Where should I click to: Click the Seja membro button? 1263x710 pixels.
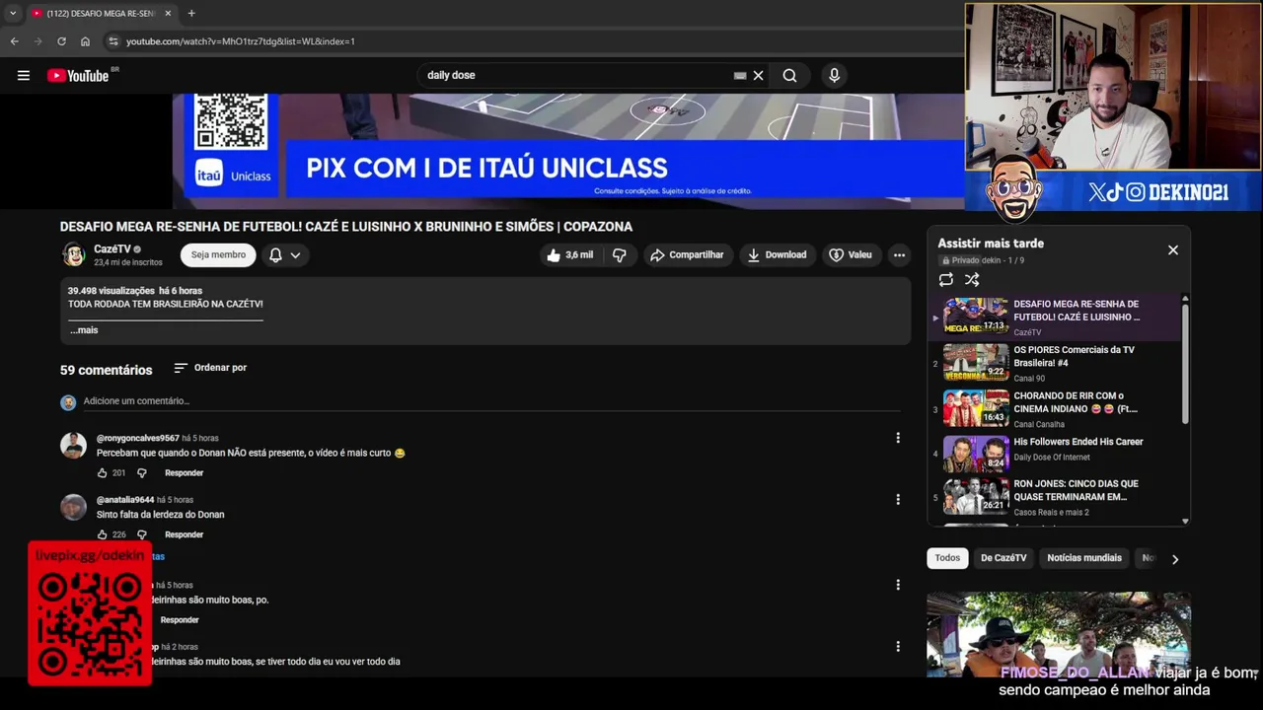coord(218,254)
